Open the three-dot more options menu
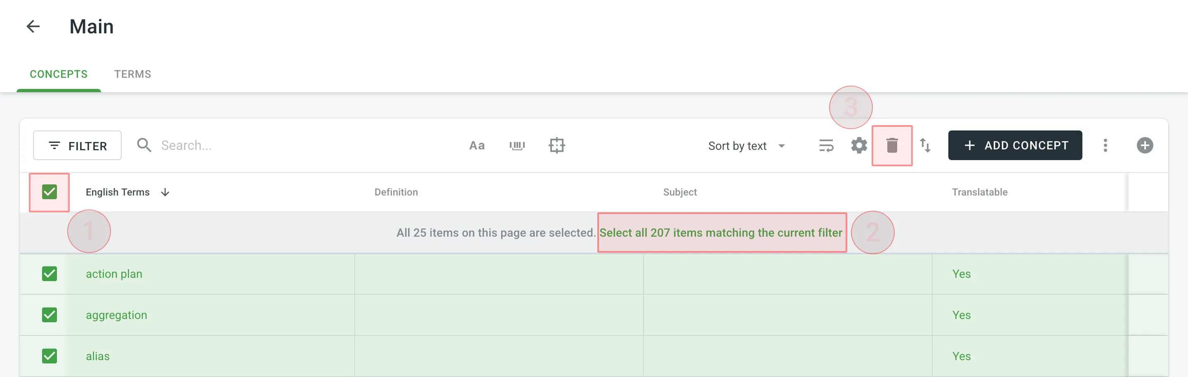This screenshot has width=1188, height=377. 1105,145
